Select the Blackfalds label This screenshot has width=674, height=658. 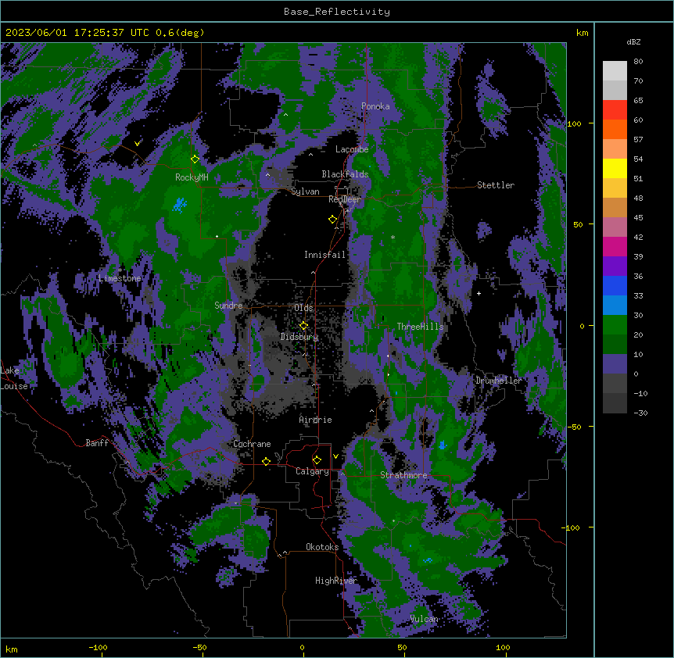345,174
